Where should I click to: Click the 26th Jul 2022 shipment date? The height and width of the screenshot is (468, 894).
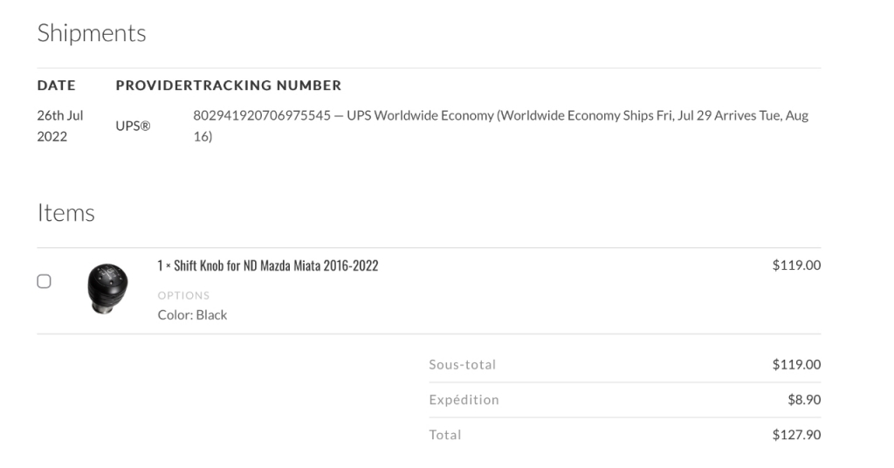(60, 126)
